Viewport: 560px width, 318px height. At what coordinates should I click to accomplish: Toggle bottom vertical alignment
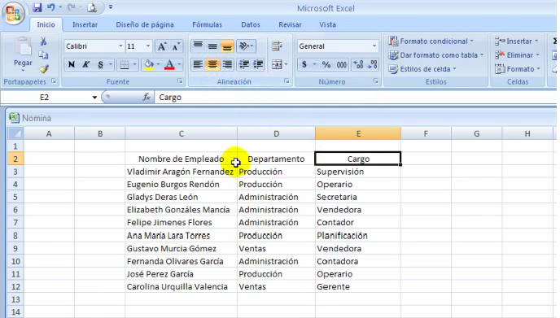click(x=227, y=46)
